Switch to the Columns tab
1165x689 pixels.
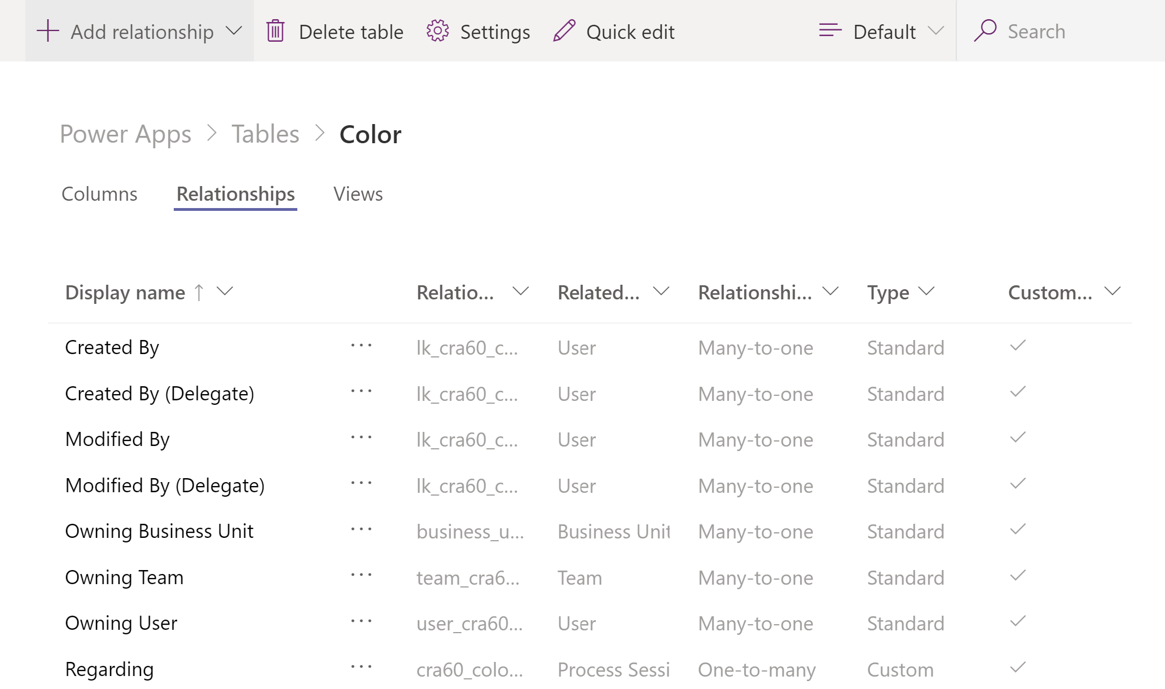click(99, 193)
